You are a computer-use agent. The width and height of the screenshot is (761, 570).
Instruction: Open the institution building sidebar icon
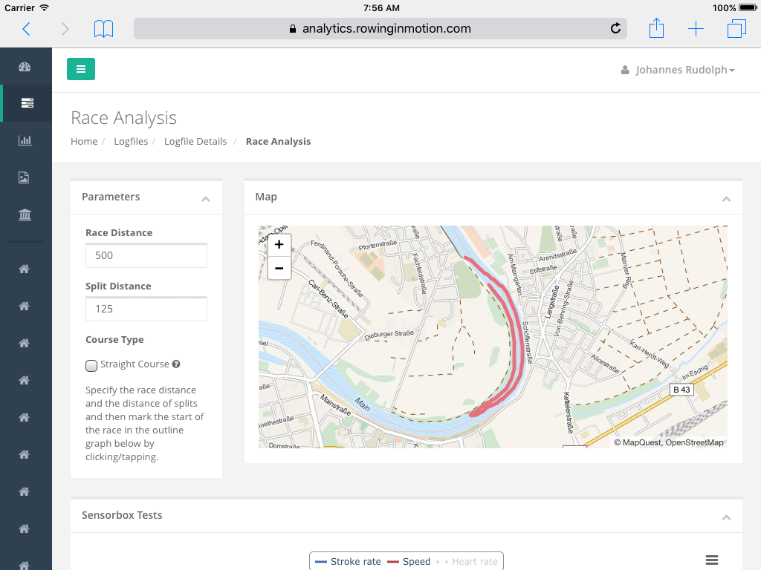click(25, 215)
